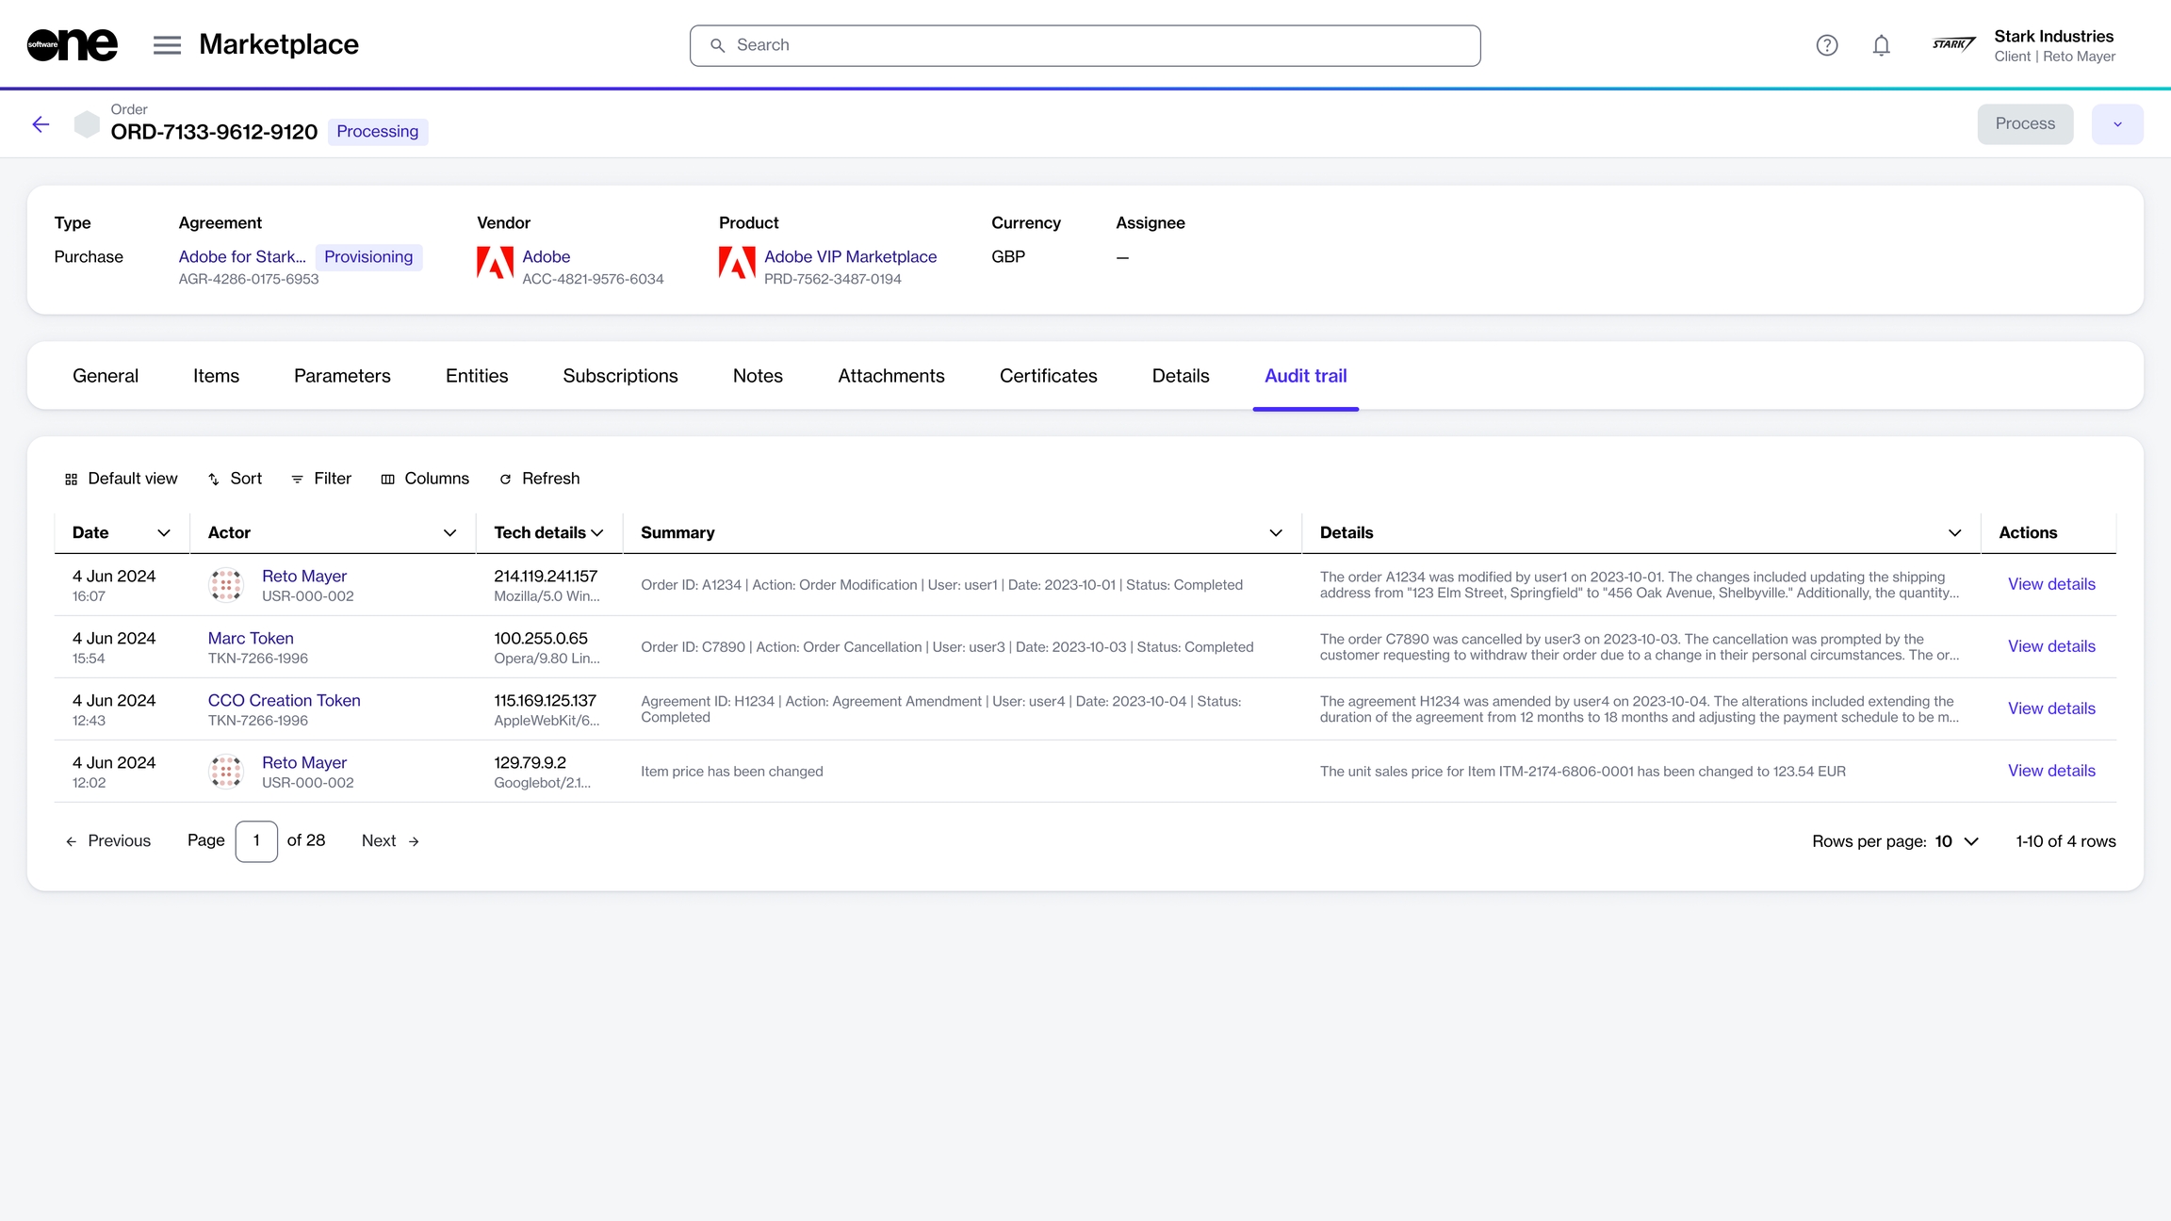Focus the top Search box
Viewport: 2171px width, 1221px height.
tap(1085, 45)
